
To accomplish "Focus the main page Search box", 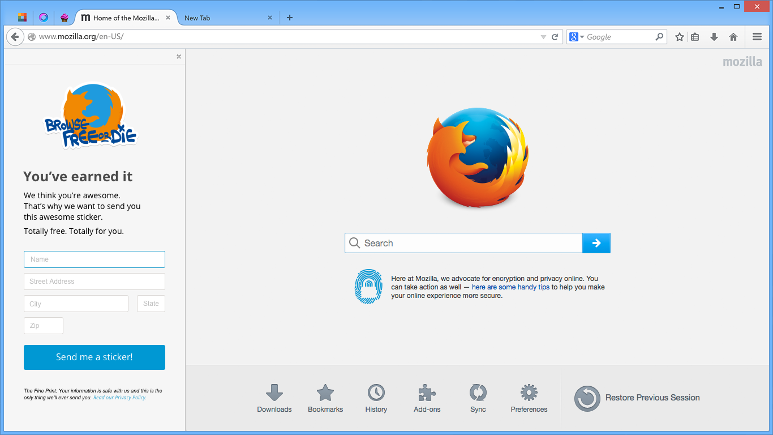I will tap(463, 243).
